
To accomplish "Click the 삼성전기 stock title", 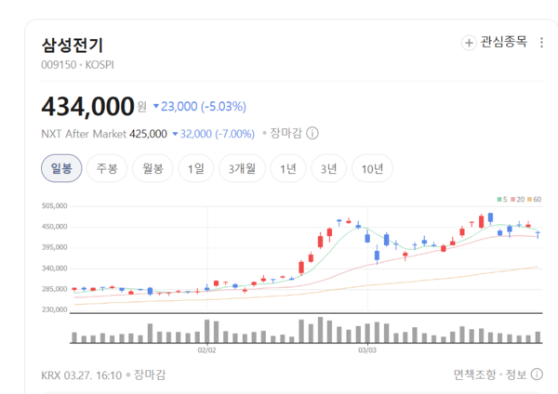I will point(73,46).
